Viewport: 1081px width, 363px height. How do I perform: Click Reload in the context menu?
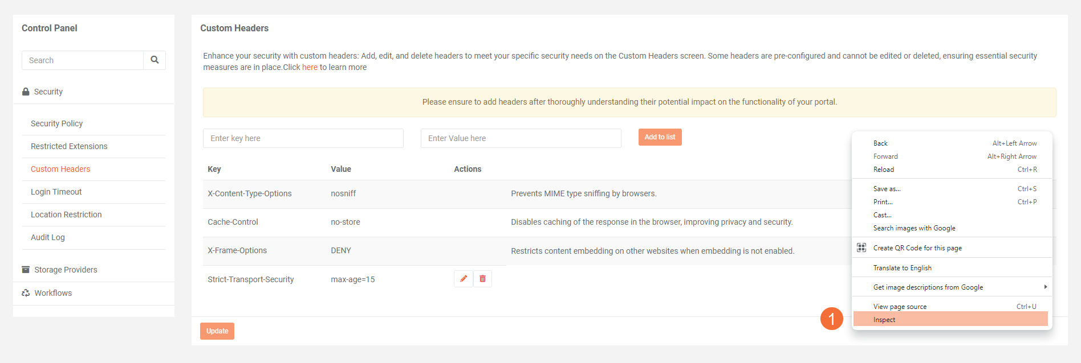[x=884, y=170]
